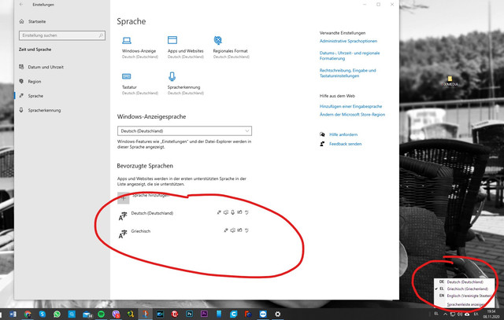Open Ändern der Microsoft Store-Region link
Viewport: 504px width, 320px height.
352,115
